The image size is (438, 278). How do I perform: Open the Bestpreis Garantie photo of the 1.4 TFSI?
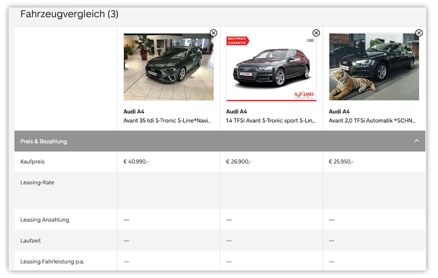tap(271, 67)
